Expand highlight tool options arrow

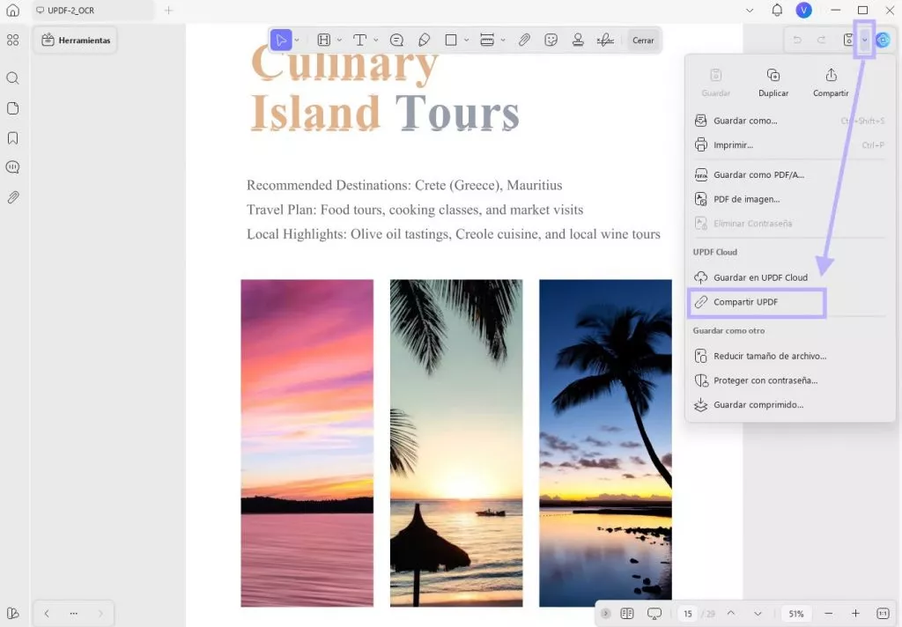point(339,41)
